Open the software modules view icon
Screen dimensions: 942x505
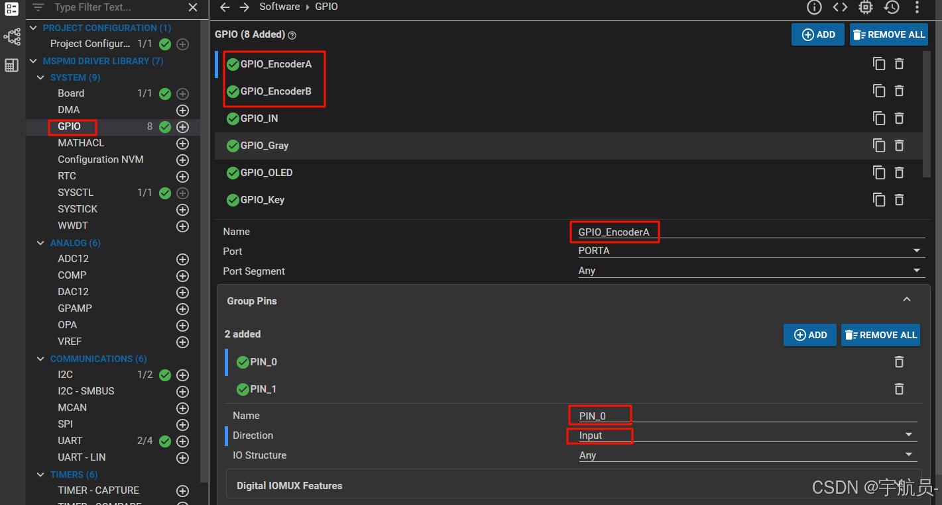(x=11, y=9)
